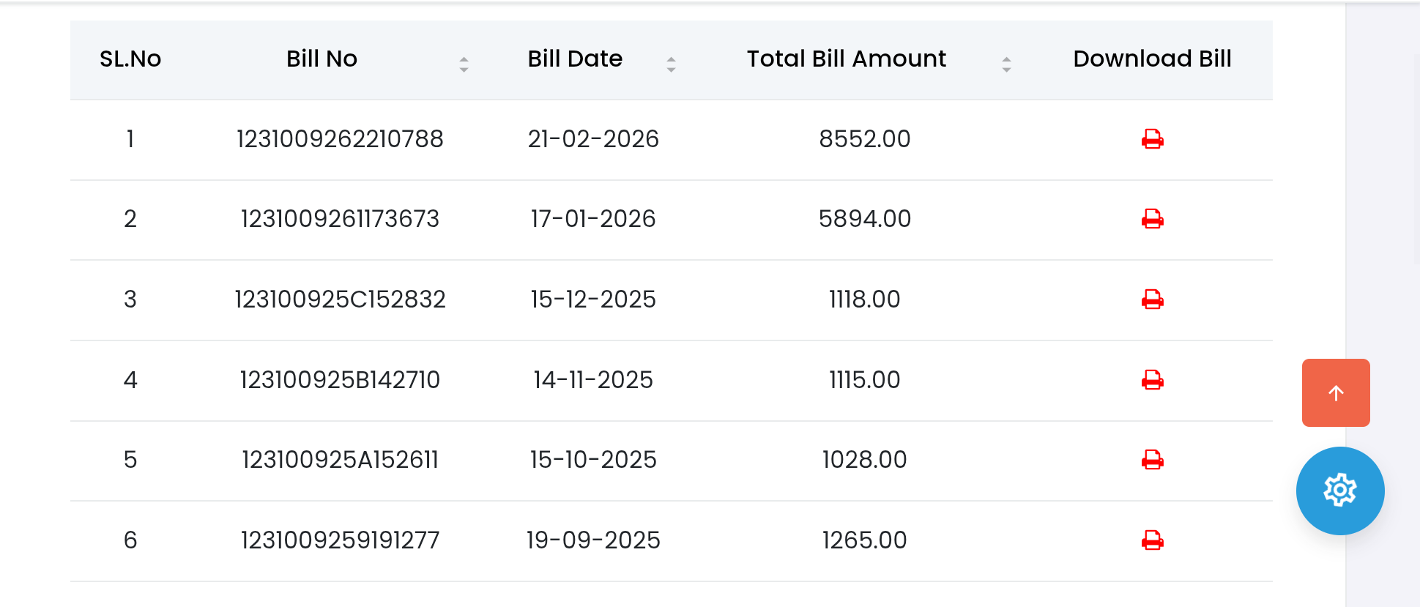Select bill number 1231009262210788 cell
The height and width of the screenshot is (607, 1420).
pyautogui.click(x=340, y=139)
